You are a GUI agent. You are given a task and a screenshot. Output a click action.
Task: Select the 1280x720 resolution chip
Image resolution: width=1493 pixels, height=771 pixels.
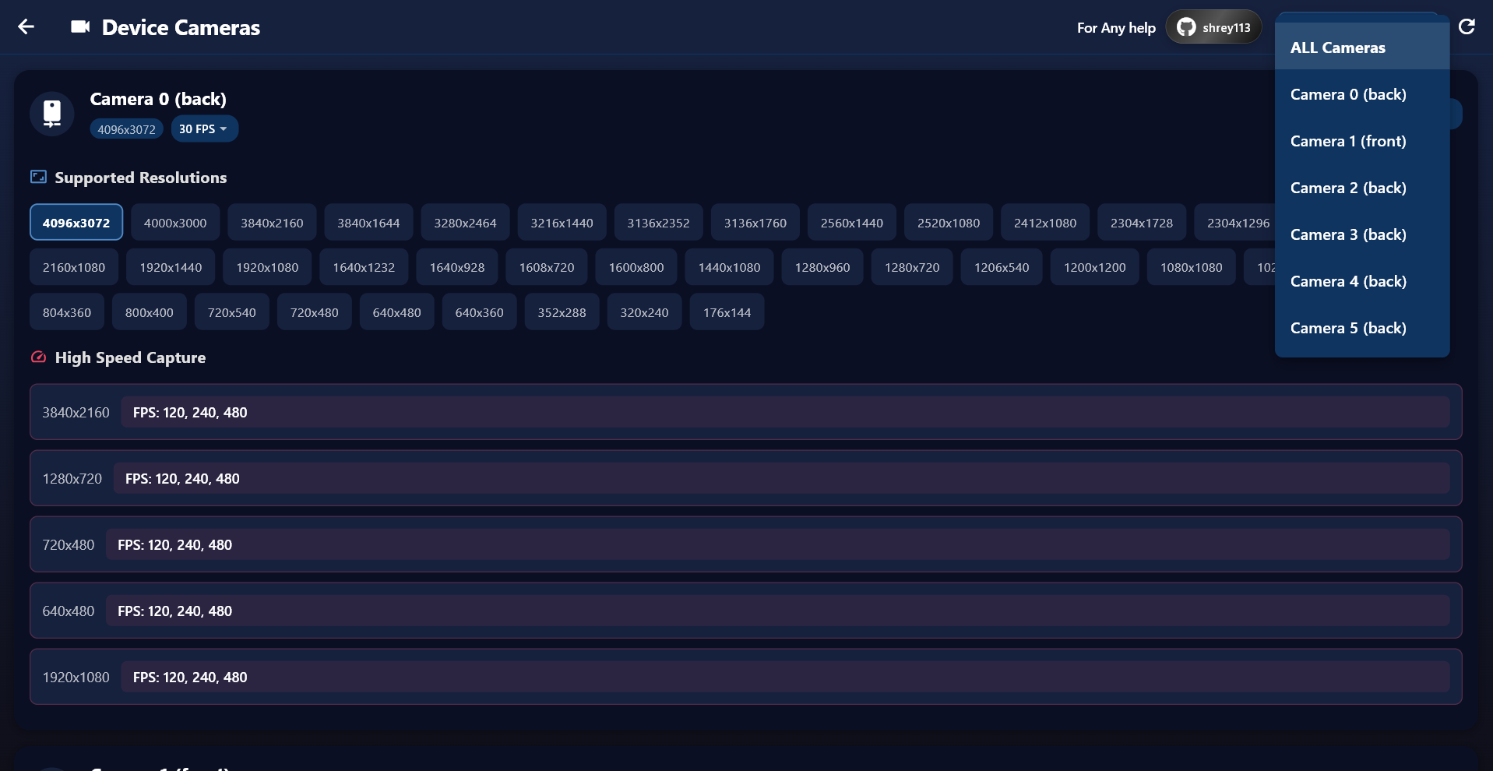pos(912,267)
